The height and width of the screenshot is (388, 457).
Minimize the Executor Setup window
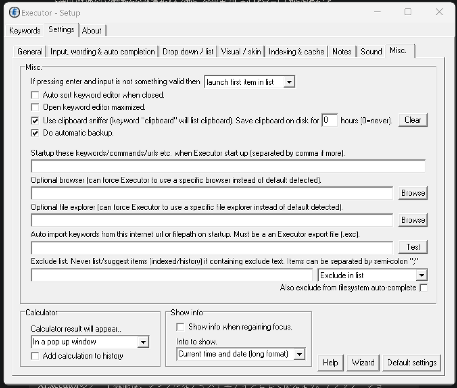tap(377, 12)
